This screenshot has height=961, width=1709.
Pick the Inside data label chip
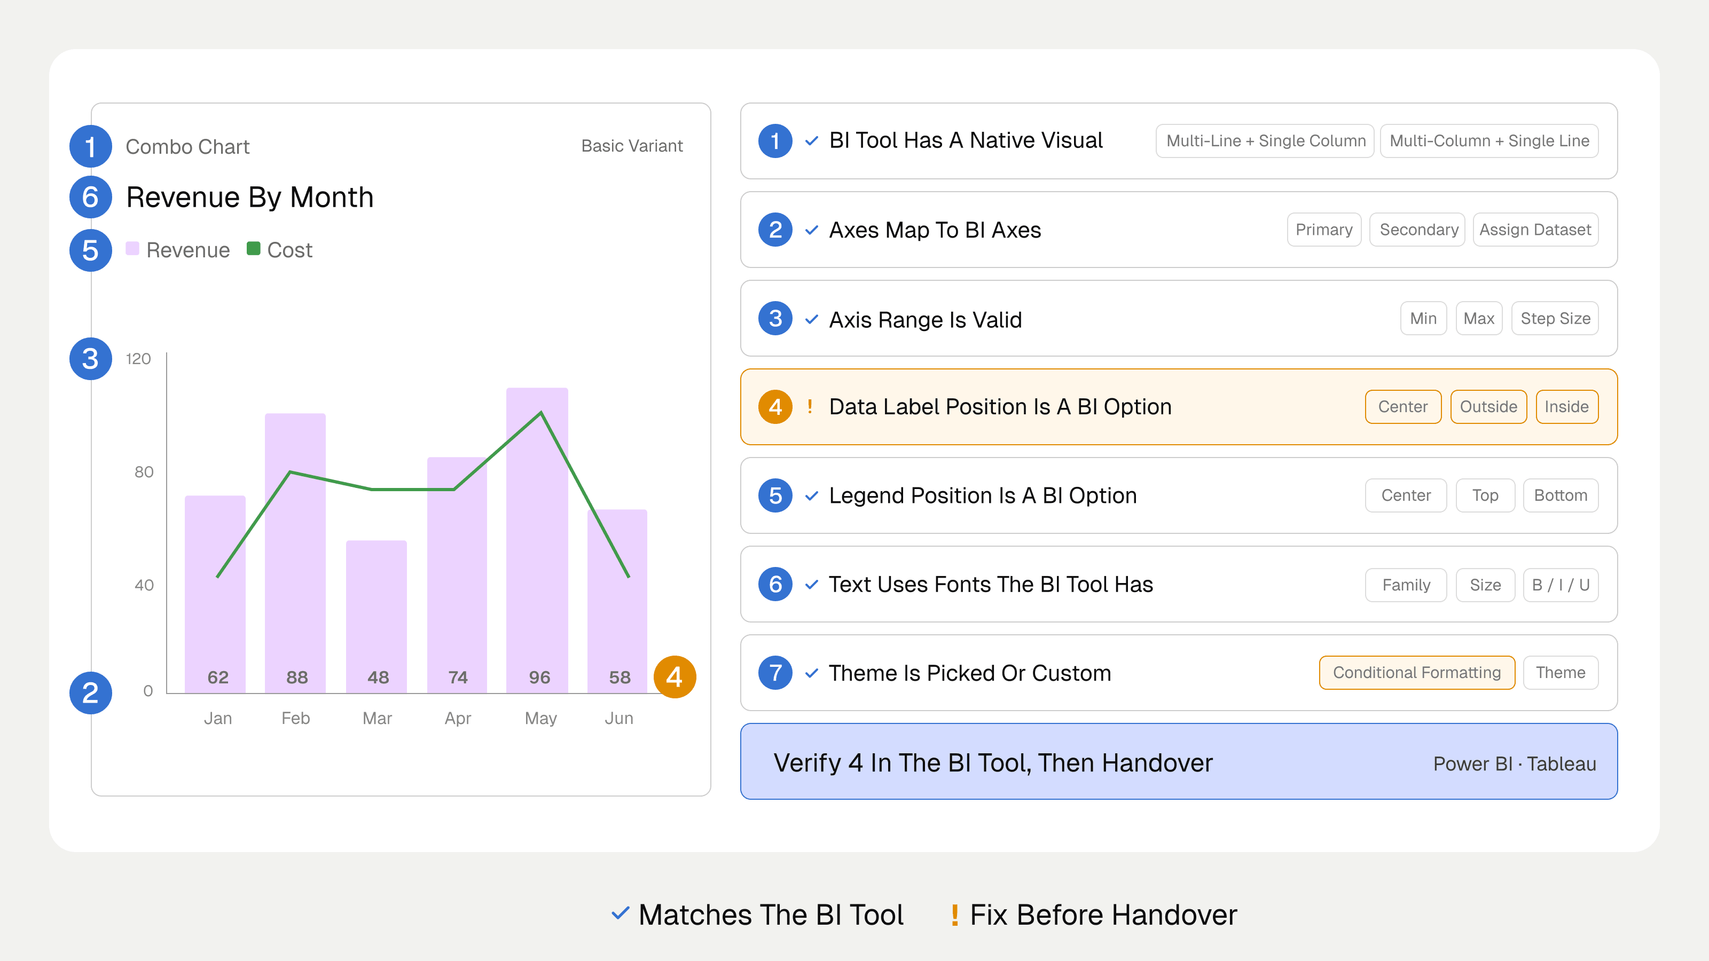point(1567,406)
